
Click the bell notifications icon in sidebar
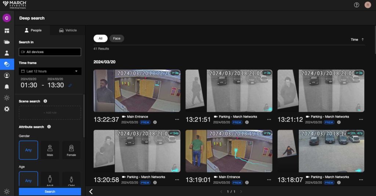click(x=7, y=87)
